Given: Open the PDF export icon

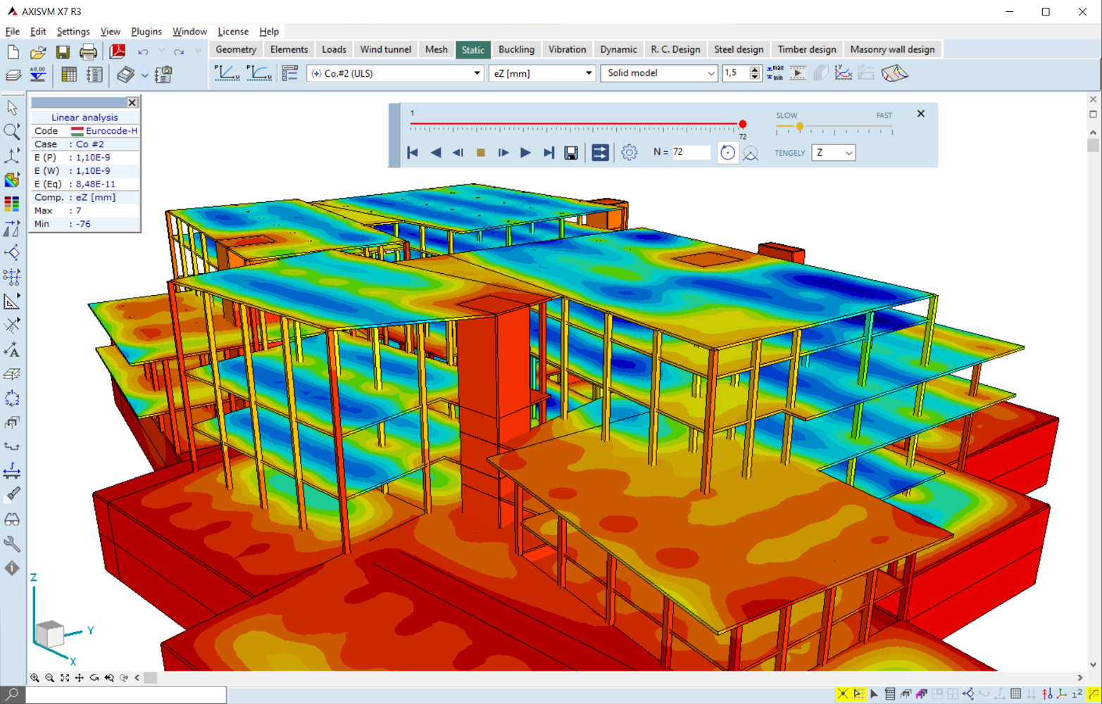Looking at the screenshot, I should pos(118,51).
